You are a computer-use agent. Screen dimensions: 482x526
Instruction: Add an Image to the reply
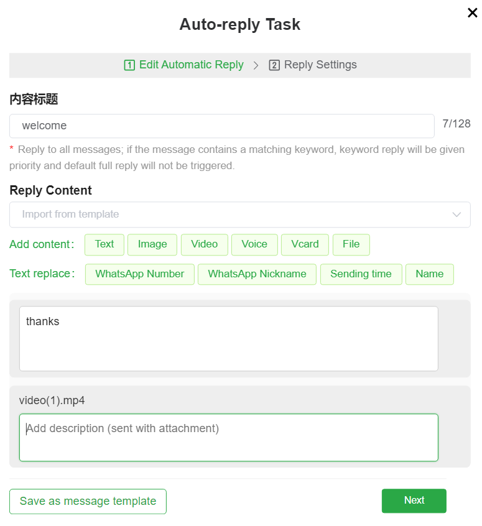point(152,244)
